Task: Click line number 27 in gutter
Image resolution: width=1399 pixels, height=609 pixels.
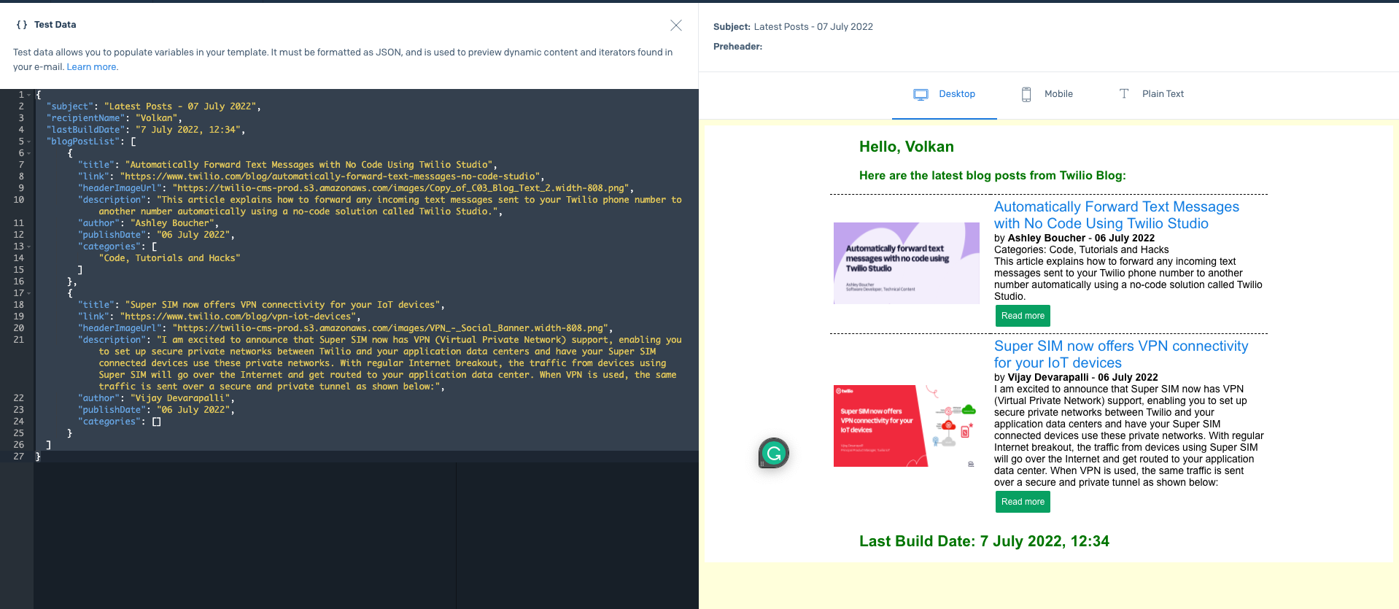Action: click(18, 457)
